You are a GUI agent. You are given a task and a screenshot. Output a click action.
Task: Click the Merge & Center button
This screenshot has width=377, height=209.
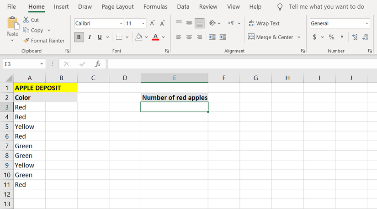271,37
